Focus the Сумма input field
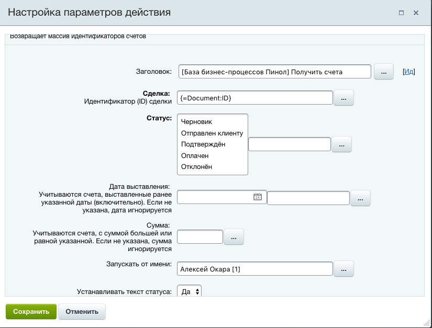The image size is (432, 328). (200, 237)
